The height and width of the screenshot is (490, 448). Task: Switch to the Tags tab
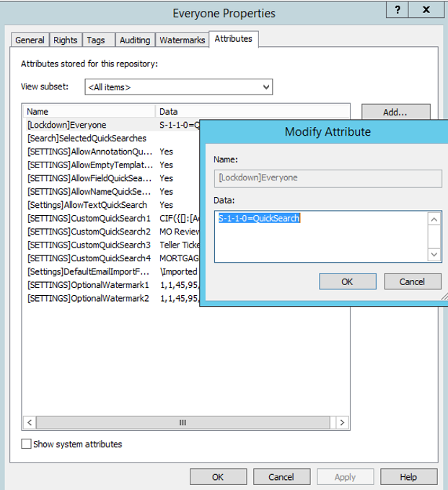(95, 40)
